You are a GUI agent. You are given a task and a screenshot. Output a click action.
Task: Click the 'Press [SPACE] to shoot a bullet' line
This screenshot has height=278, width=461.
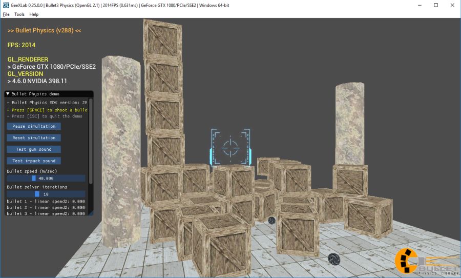point(47,110)
